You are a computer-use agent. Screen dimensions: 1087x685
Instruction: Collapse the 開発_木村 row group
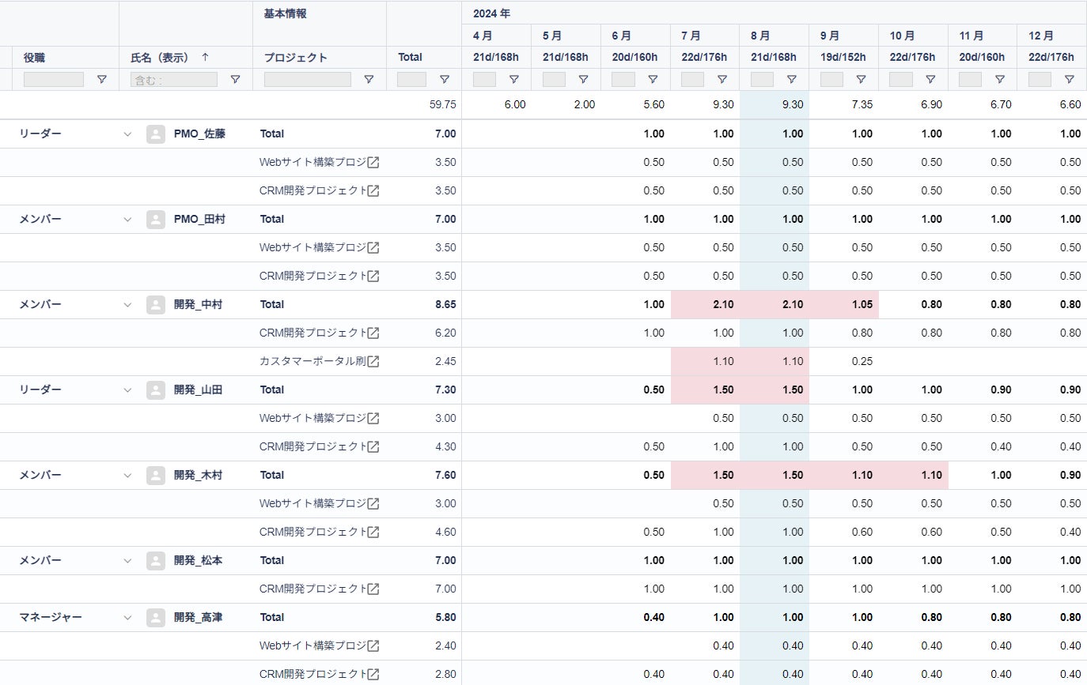tap(127, 475)
